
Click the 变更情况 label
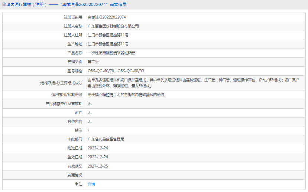pyautogui.click(x=75, y=175)
